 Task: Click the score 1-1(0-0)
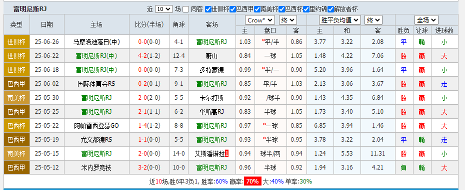coord(149,140)
